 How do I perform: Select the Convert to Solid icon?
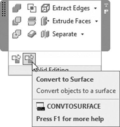point(16,59)
